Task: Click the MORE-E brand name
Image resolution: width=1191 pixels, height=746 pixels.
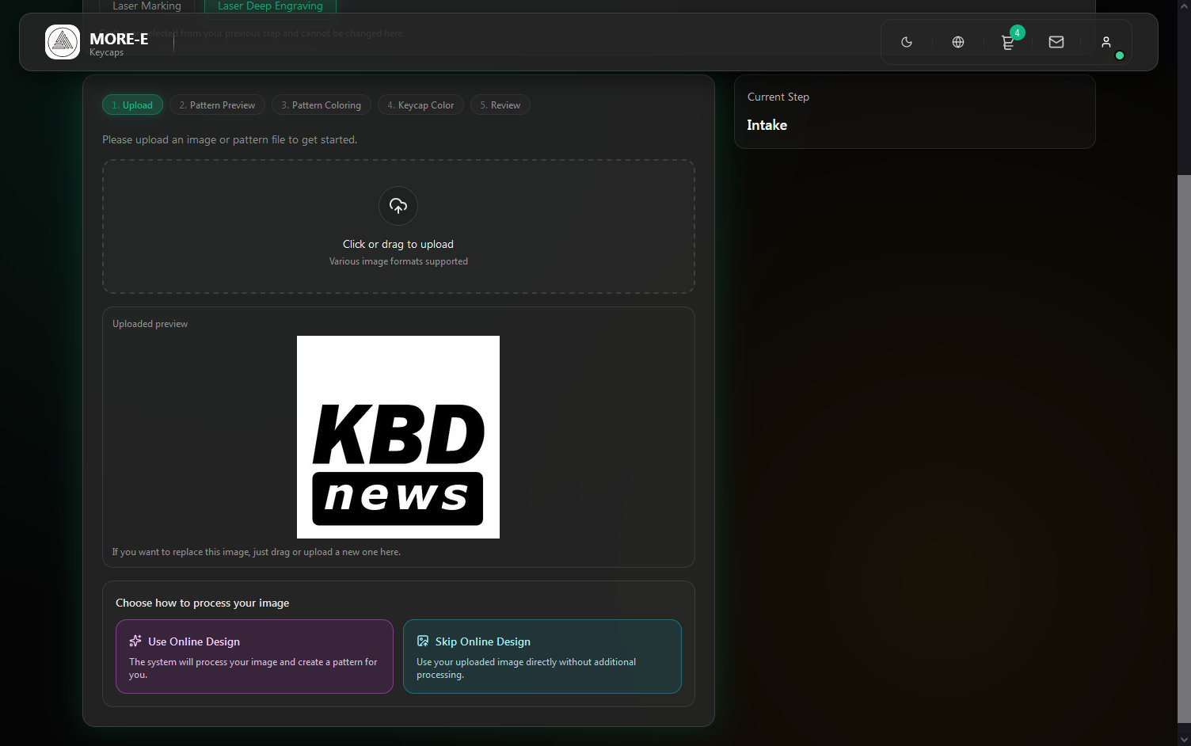Action: [119, 39]
